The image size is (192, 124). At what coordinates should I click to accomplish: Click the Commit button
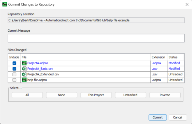coord(158,118)
